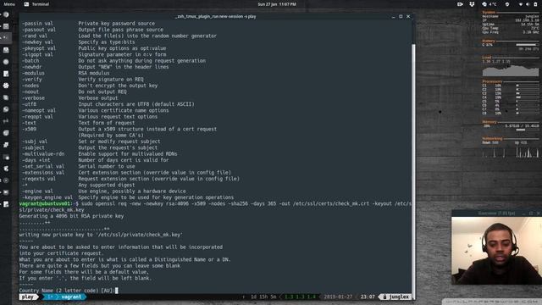Open the Dropbox tray icon
The height and width of the screenshot is (305, 542).
(x=472, y=4)
